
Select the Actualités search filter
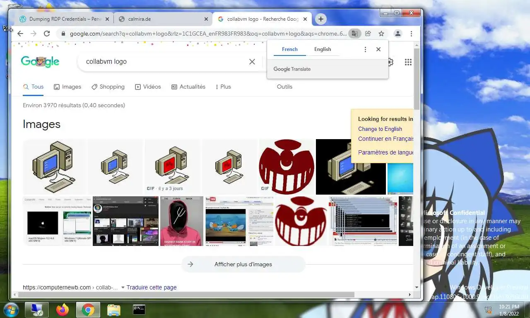188,87
